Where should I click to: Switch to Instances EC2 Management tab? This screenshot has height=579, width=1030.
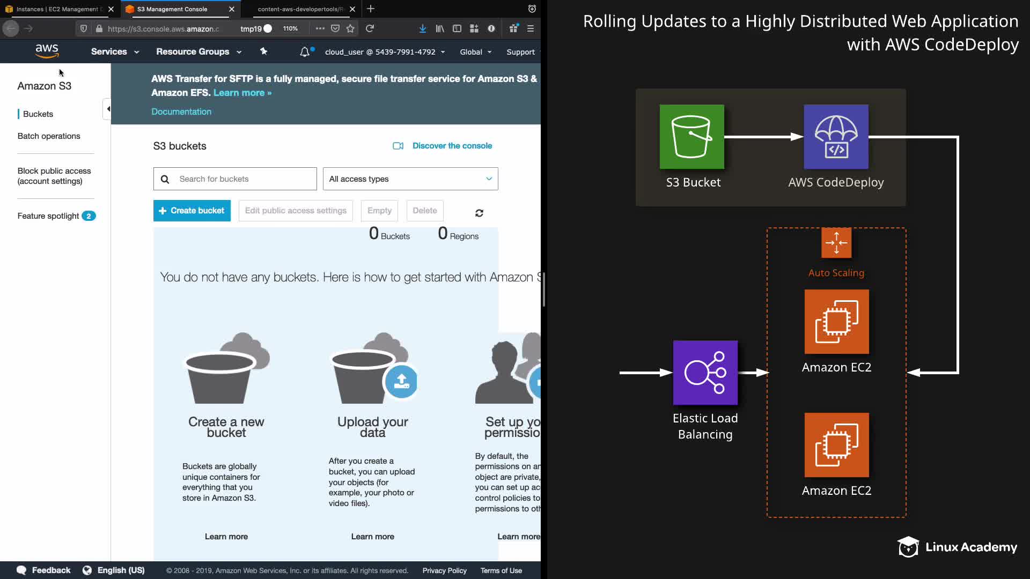(57, 9)
